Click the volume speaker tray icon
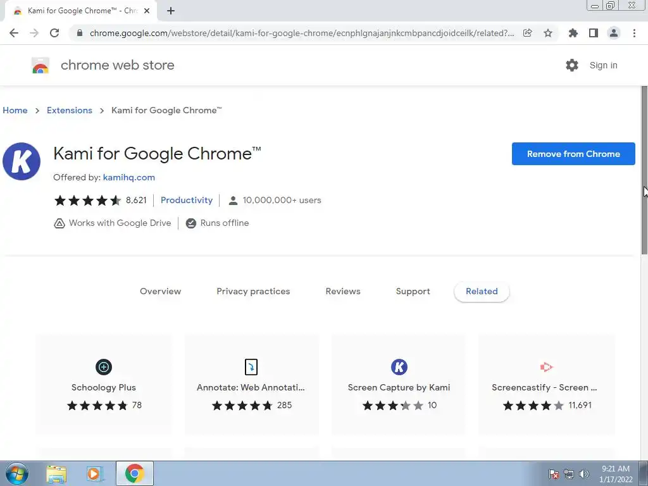The image size is (648, 486). tap(583, 474)
